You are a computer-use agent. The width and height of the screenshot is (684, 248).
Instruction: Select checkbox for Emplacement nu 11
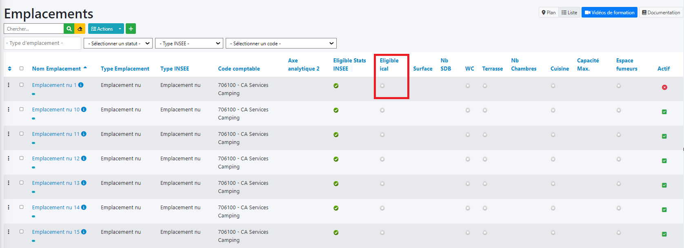coord(22,134)
